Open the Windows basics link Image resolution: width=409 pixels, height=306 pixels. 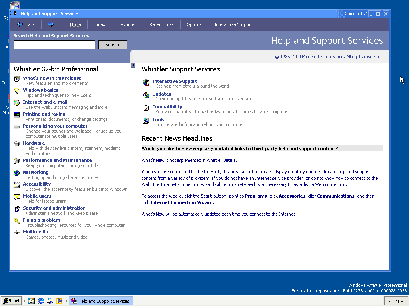point(40,90)
